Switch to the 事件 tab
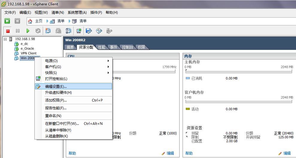This screenshot has width=296, height=158. tap(114, 47)
